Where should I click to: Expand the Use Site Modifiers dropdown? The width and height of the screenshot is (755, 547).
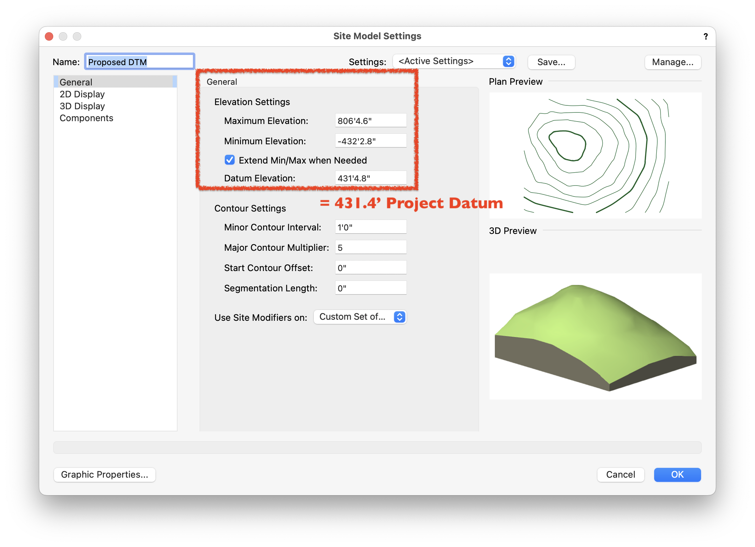click(360, 317)
